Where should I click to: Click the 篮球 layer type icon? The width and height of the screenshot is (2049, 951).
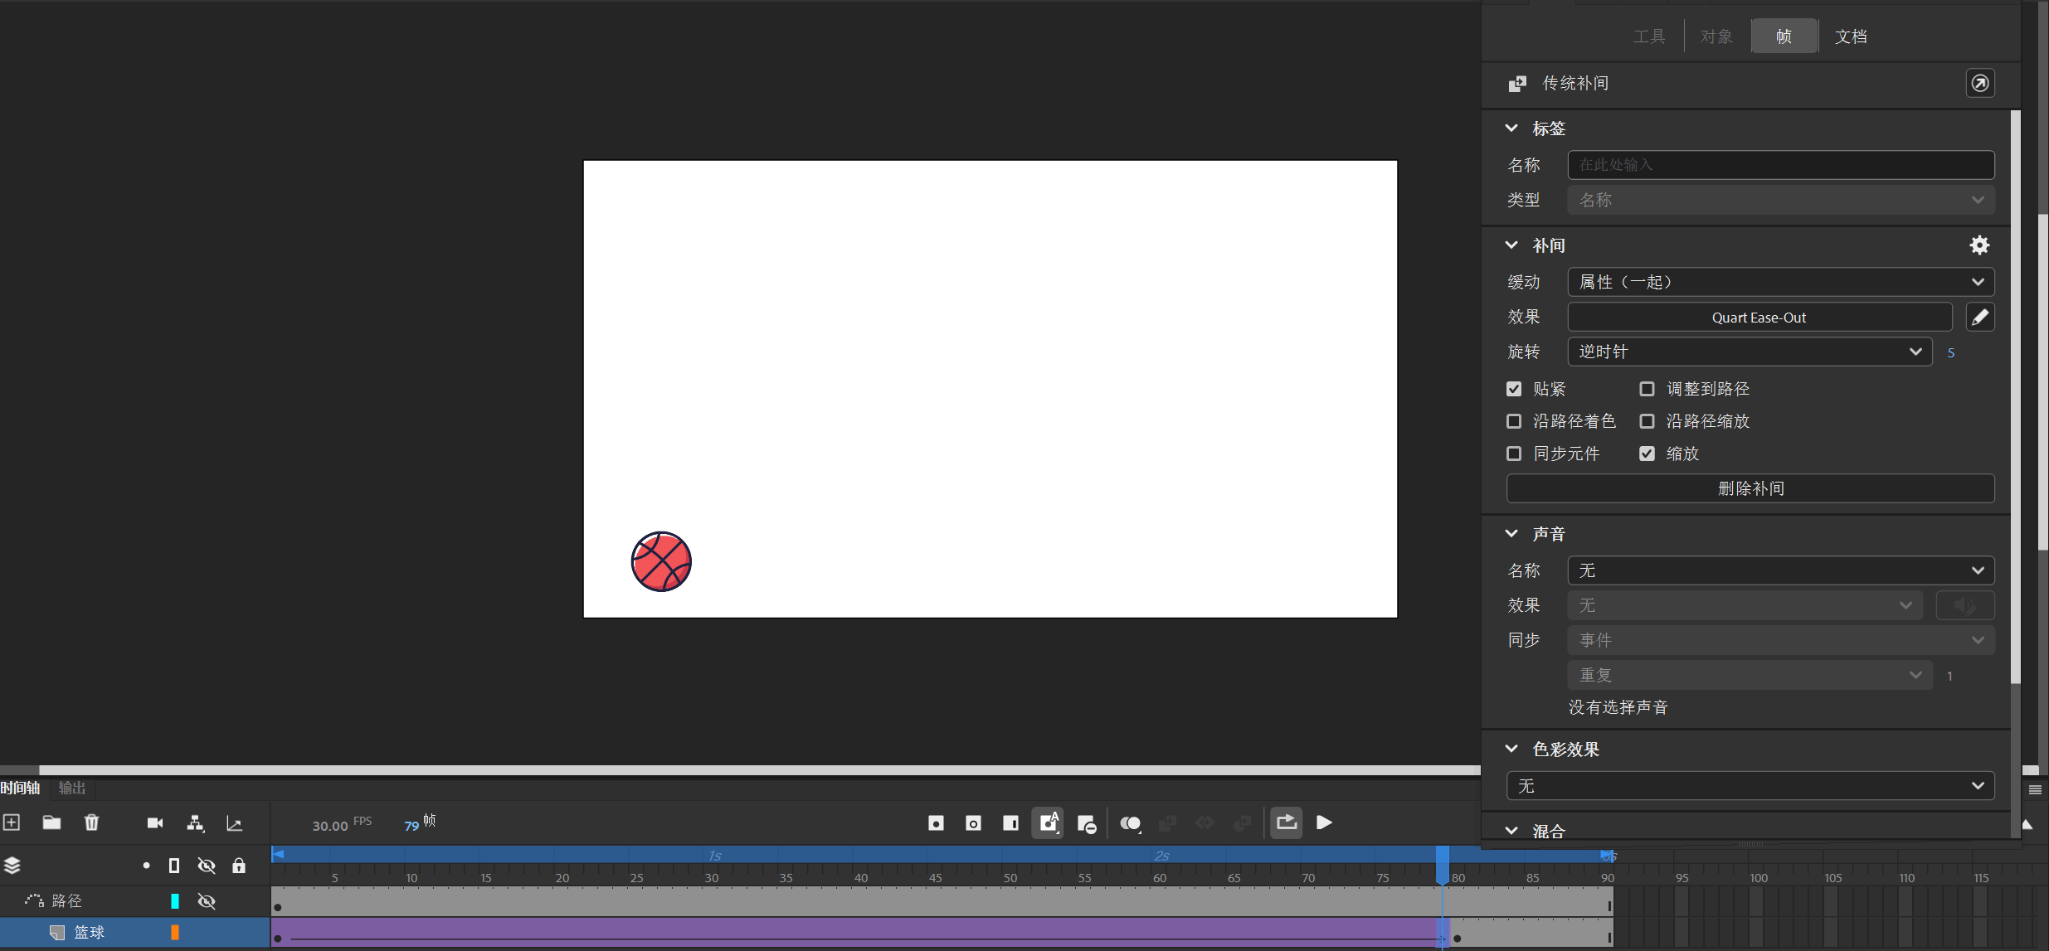[57, 932]
